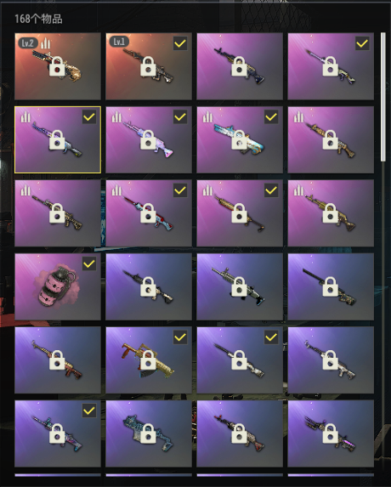
Task: Toggle checkmark on gold Groza-style skin
Action: point(180,337)
